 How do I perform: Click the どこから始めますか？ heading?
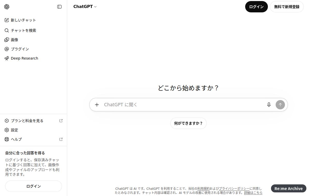coord(189,88)
